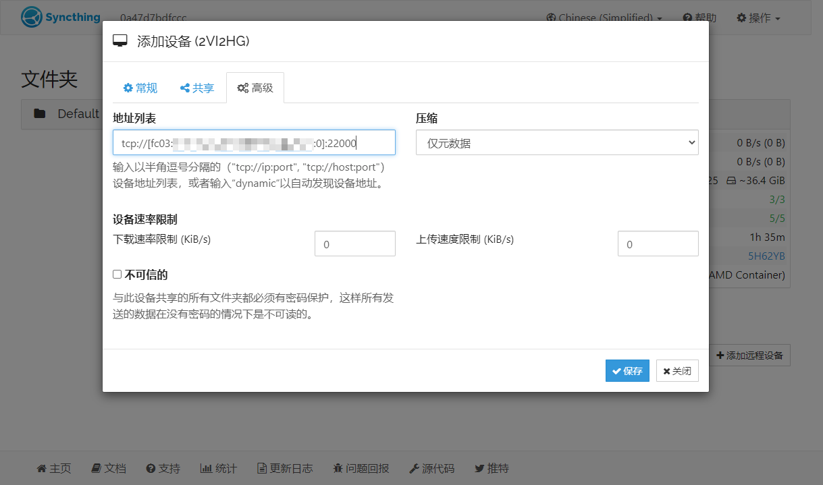The height and width of the screenshot is (485, 823).
Task: Open the 问题回报 footer link
Action: (361, 468)
